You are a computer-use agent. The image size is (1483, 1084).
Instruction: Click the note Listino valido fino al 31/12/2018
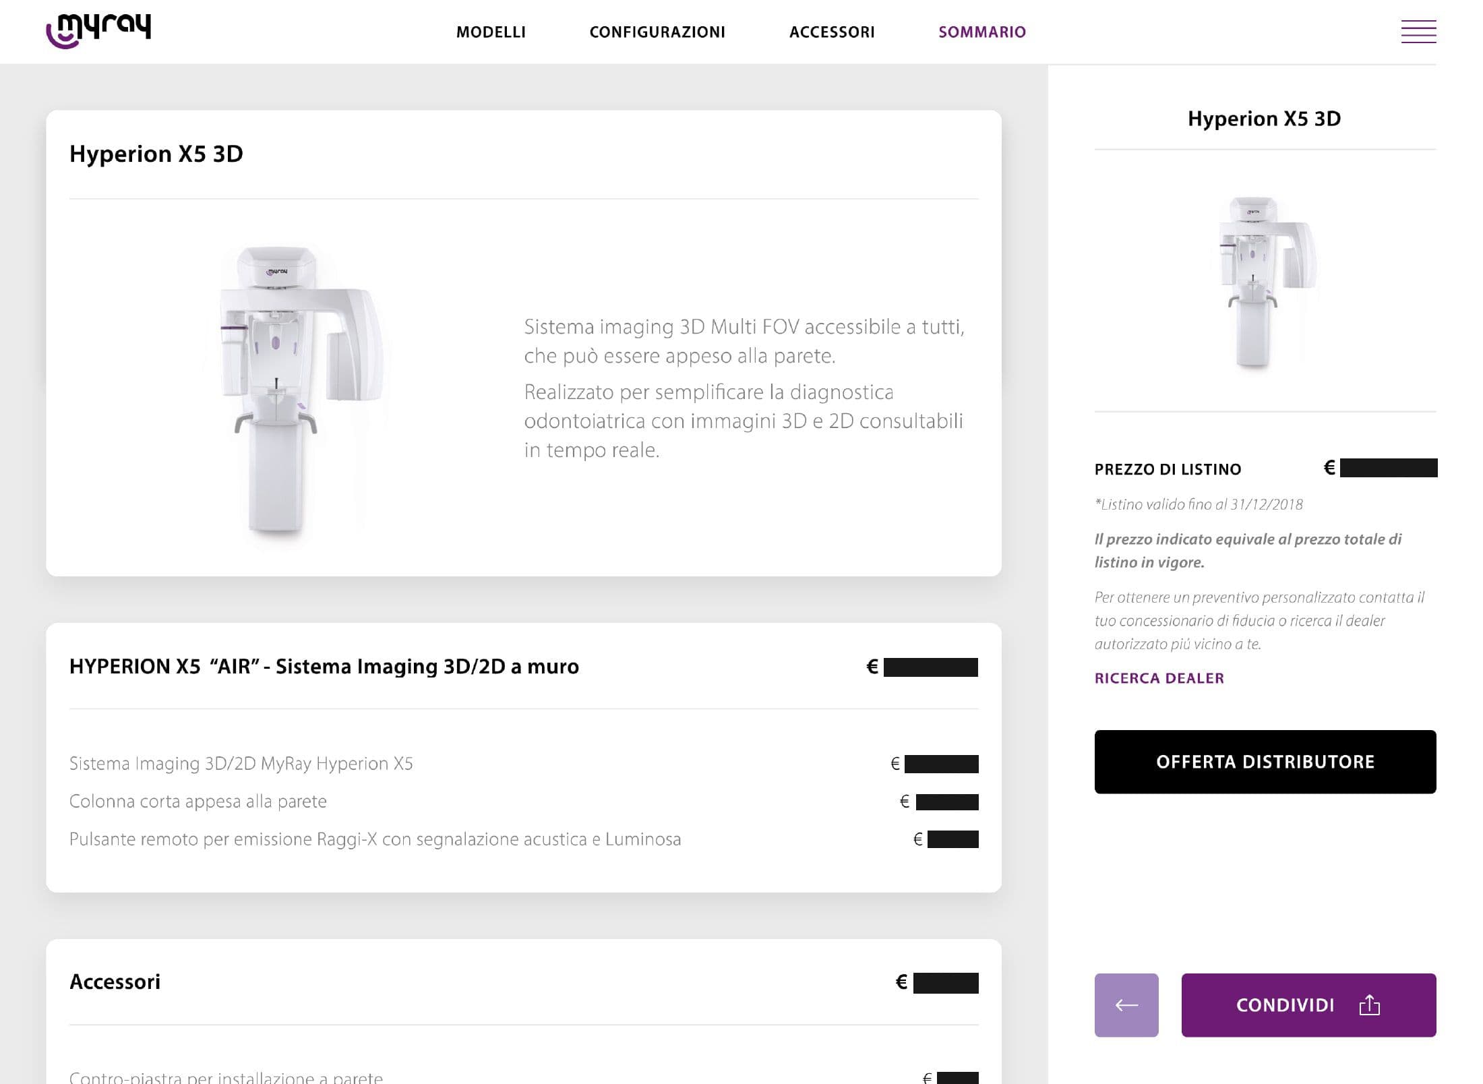coord(1199,504)
